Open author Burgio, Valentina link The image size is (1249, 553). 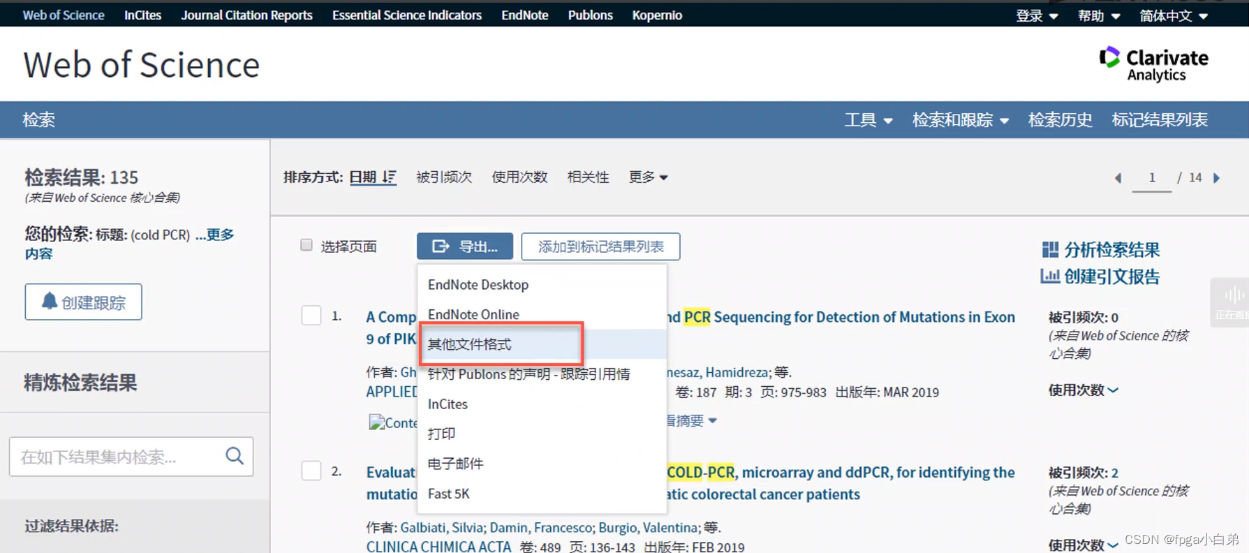tap(648, 528)
